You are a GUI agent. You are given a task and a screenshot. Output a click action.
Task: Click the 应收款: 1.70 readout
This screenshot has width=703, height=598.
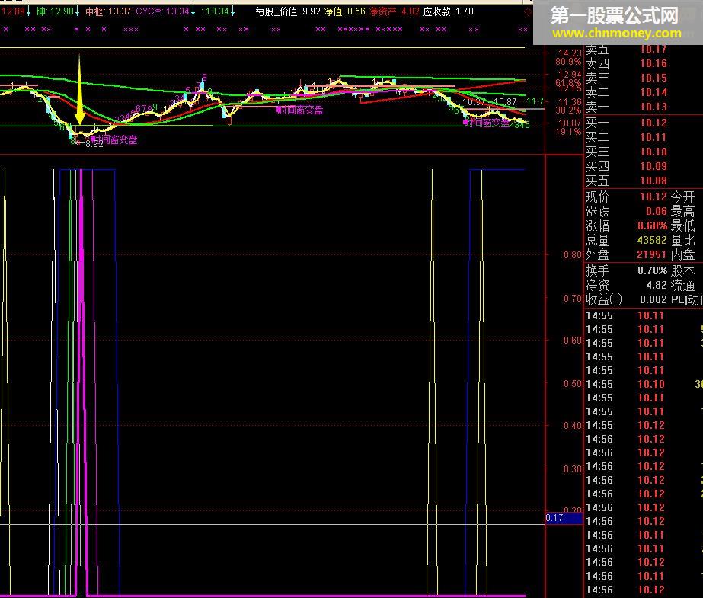[449, 11]
